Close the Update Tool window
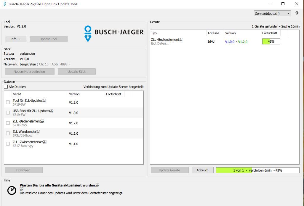This screenshot has width=304, height=206. tap(297, 4)
